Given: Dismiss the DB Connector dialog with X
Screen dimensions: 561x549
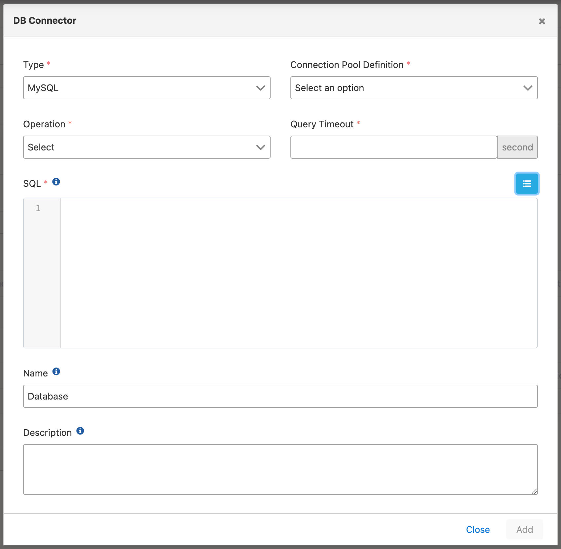Looking at the screenshot, I should tap(542, 21).
